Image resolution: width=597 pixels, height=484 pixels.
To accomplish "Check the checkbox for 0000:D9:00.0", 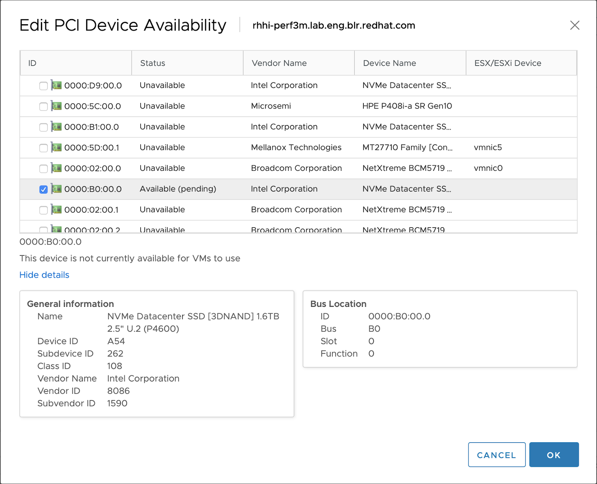I will pyautogui.click(x=43, y=85).
